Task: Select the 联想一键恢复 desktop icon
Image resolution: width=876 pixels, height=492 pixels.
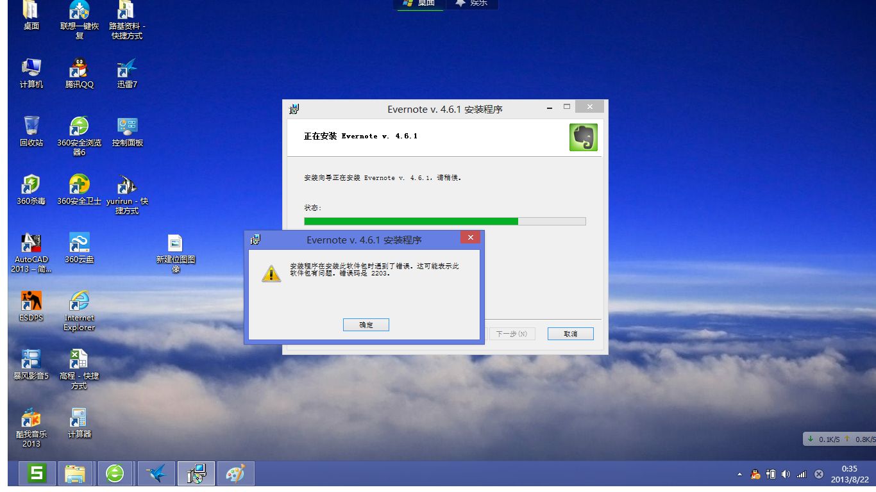Action: pos(80,19)
